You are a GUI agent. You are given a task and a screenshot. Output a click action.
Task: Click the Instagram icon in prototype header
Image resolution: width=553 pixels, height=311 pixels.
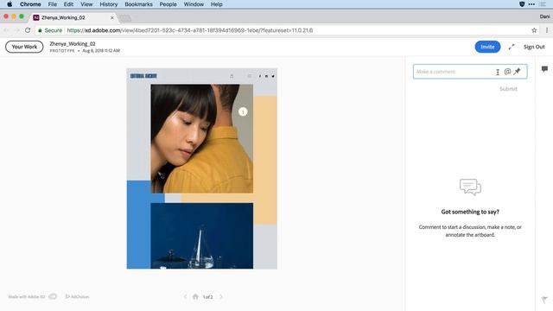[266, 76]
